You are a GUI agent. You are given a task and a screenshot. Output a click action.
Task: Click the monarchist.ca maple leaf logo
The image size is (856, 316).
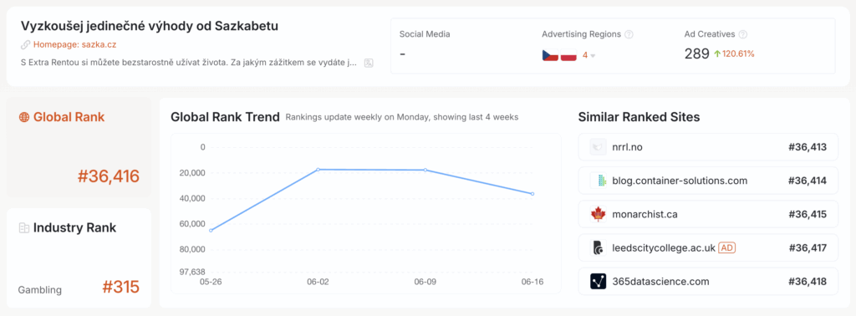599,215
